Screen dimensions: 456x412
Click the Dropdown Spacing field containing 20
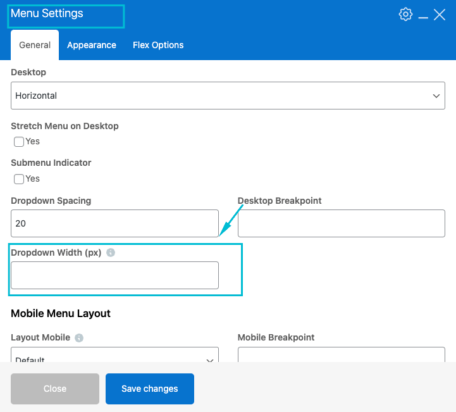point(114,223)
